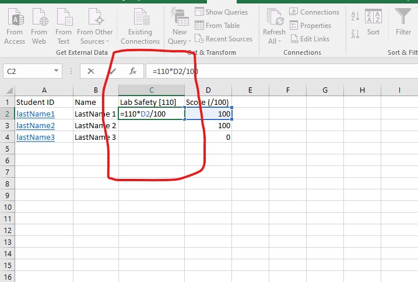Click the From Access import icon
Viewport: 418px width, 282px height.
(15, 17)
